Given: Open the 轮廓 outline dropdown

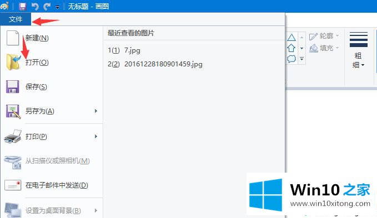Looking at the screenshot, I should point(324,36).
